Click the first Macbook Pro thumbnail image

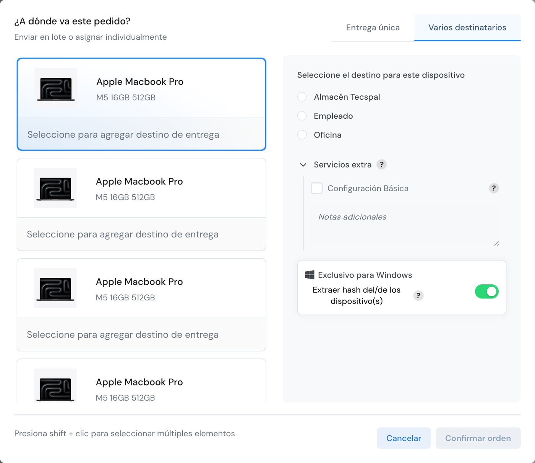[x=56, y=88]
